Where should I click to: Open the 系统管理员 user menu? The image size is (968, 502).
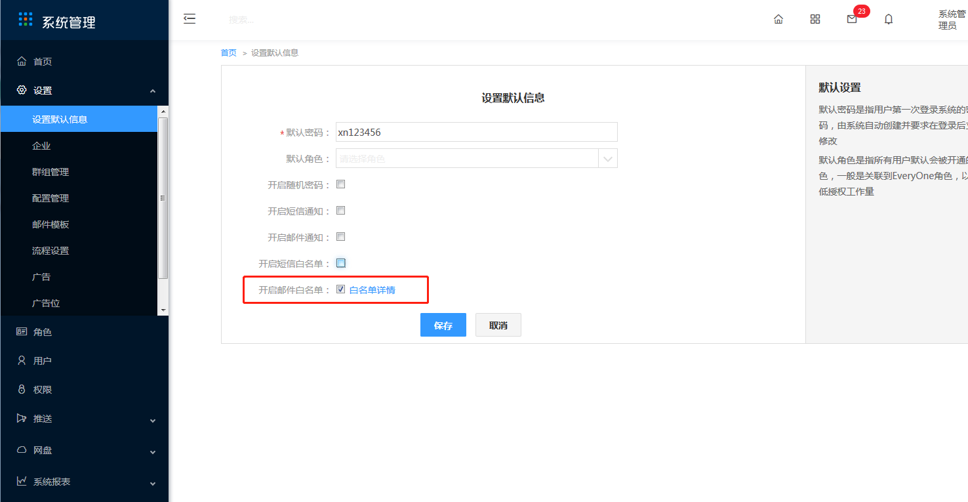point(952,20)
